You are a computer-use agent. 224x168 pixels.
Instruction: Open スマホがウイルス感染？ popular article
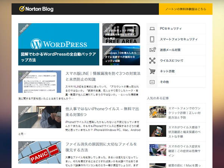point(184,132)
